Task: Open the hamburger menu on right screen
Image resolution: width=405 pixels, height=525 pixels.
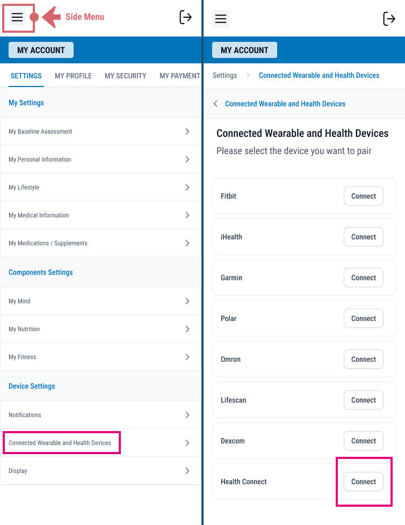Action: [x=220, y=19]
